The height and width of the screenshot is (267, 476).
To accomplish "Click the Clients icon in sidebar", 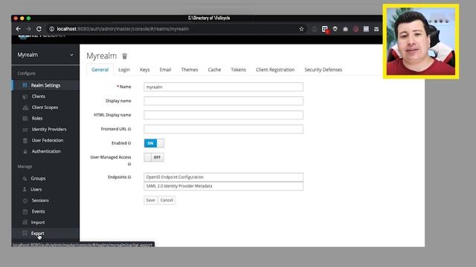I will tap(25, 96).
